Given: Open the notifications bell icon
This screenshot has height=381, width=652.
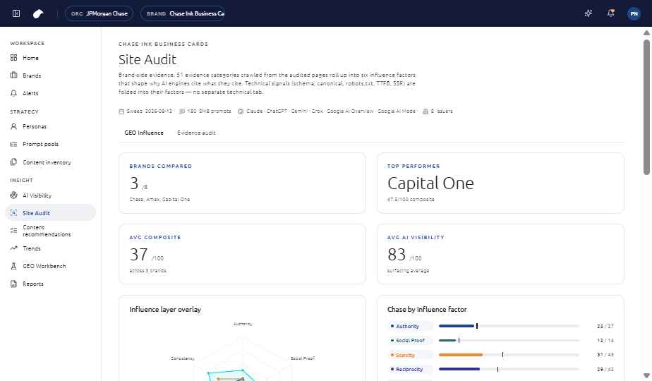Looking at the screenshot, I should tap(611, 13).
